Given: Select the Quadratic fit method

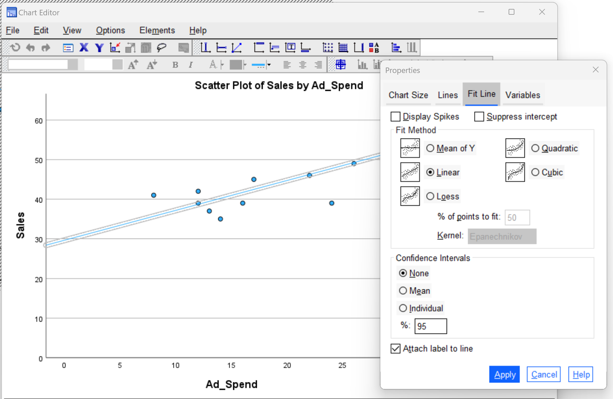Looking at the screenshot, I should click(x=535, y=148).
